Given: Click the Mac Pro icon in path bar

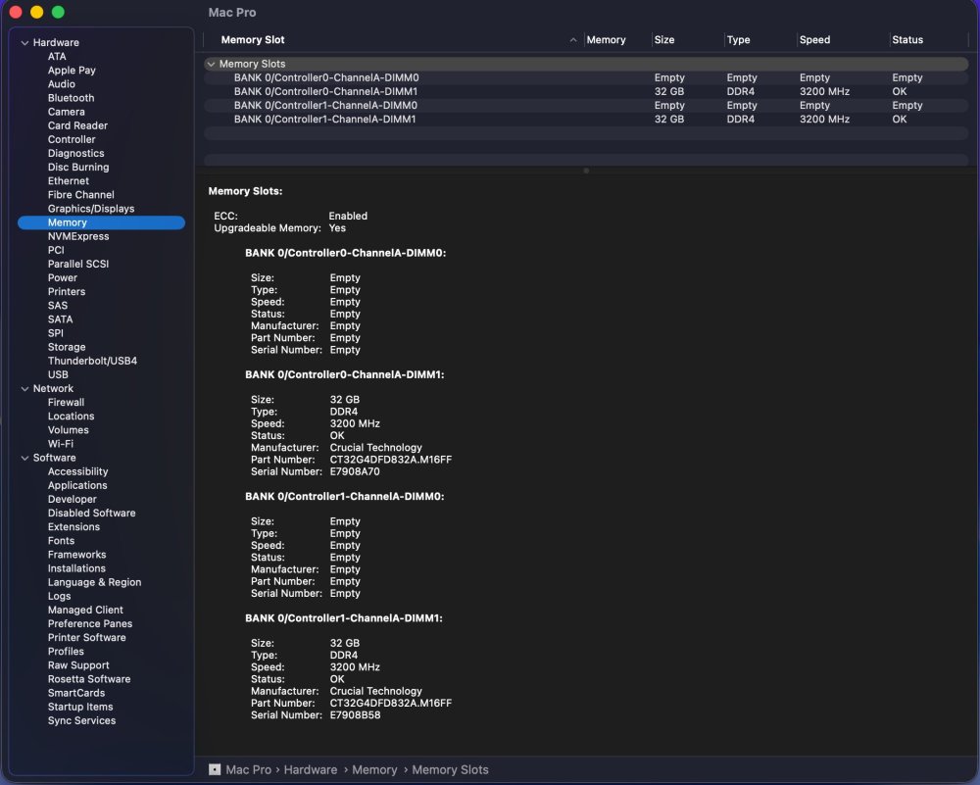Looking at the screenshot, I should 215,769.
